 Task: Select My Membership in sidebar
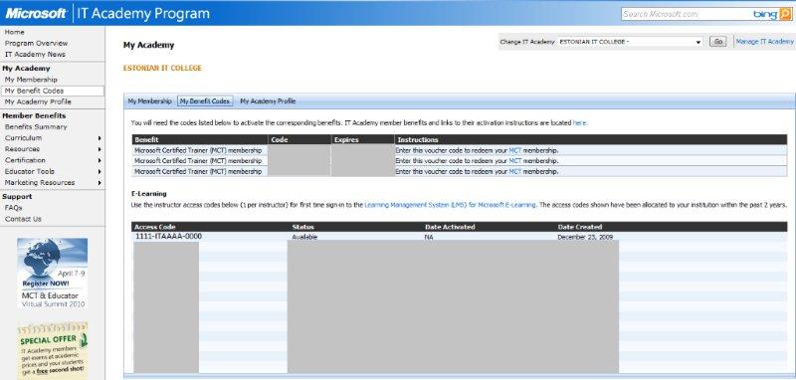[x=31, y=80]
